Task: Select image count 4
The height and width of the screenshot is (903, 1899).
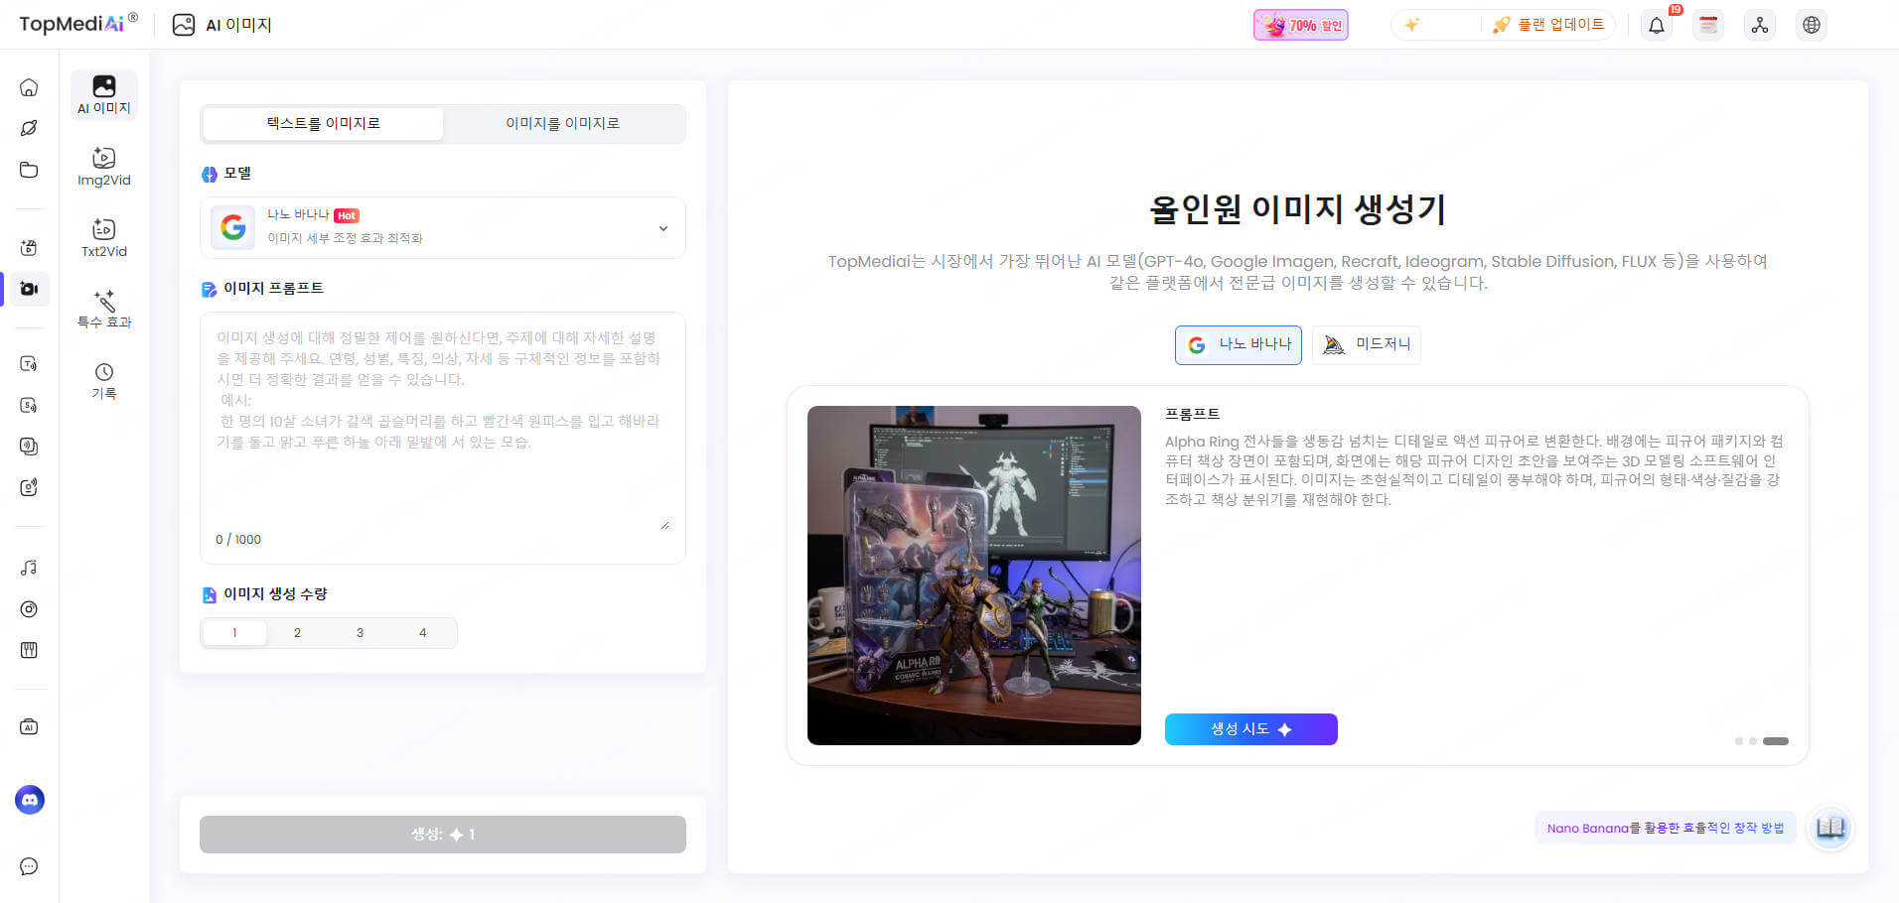Action: (422, 633)
